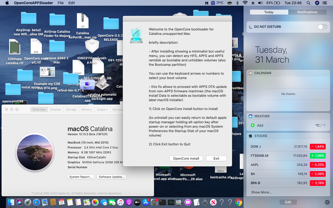Image resolution: width=333 pixels, height=208 pixels.
Task: Open Launchpad from the Dock
Action: pos(28,202)
